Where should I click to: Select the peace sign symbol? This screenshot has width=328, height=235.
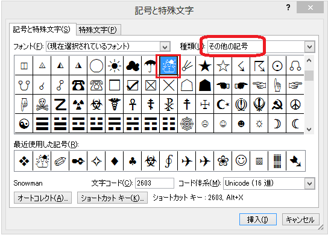coord(295,104)
